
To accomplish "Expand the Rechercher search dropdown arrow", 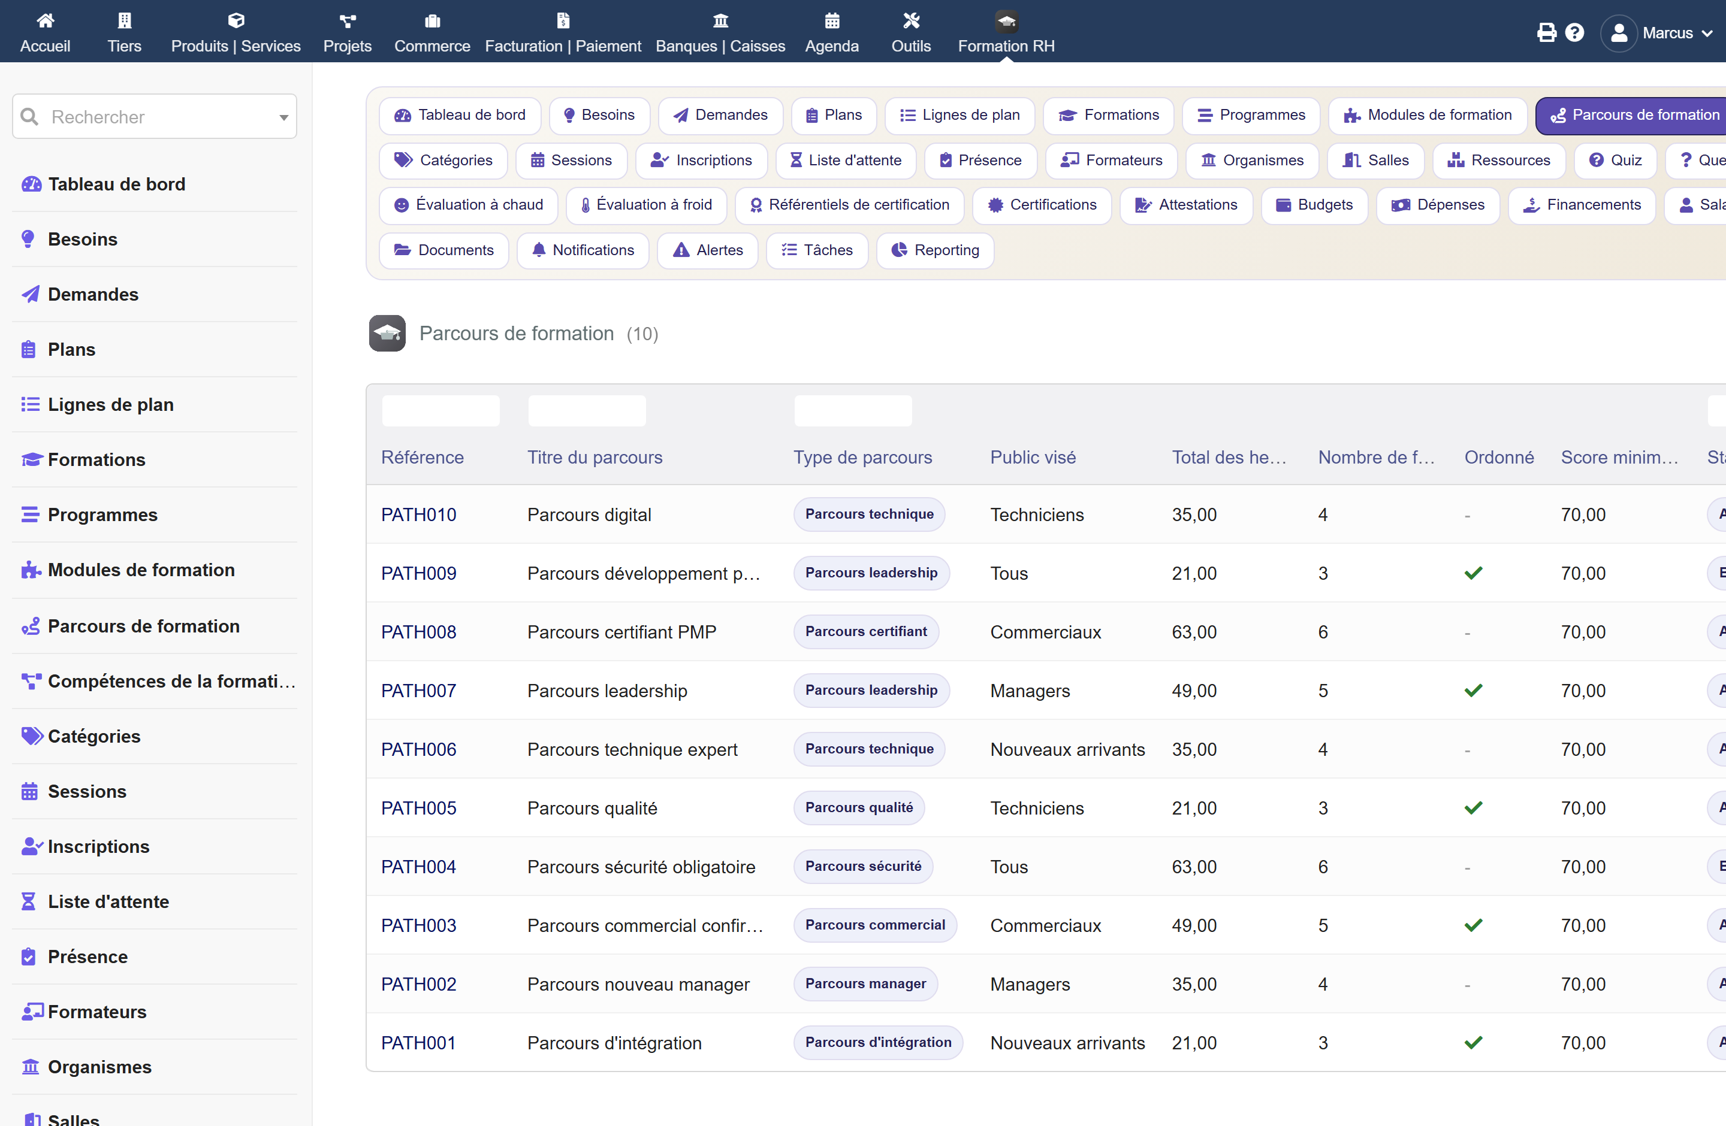I will tap(283, 117).
